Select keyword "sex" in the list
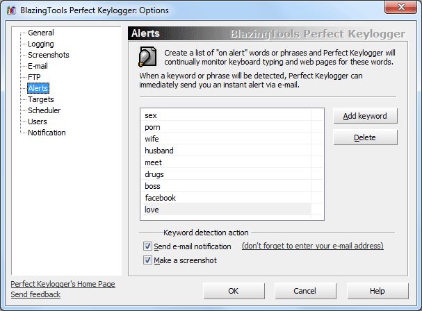The width and height of the screenshot is (422, 311). click(226, 115)
